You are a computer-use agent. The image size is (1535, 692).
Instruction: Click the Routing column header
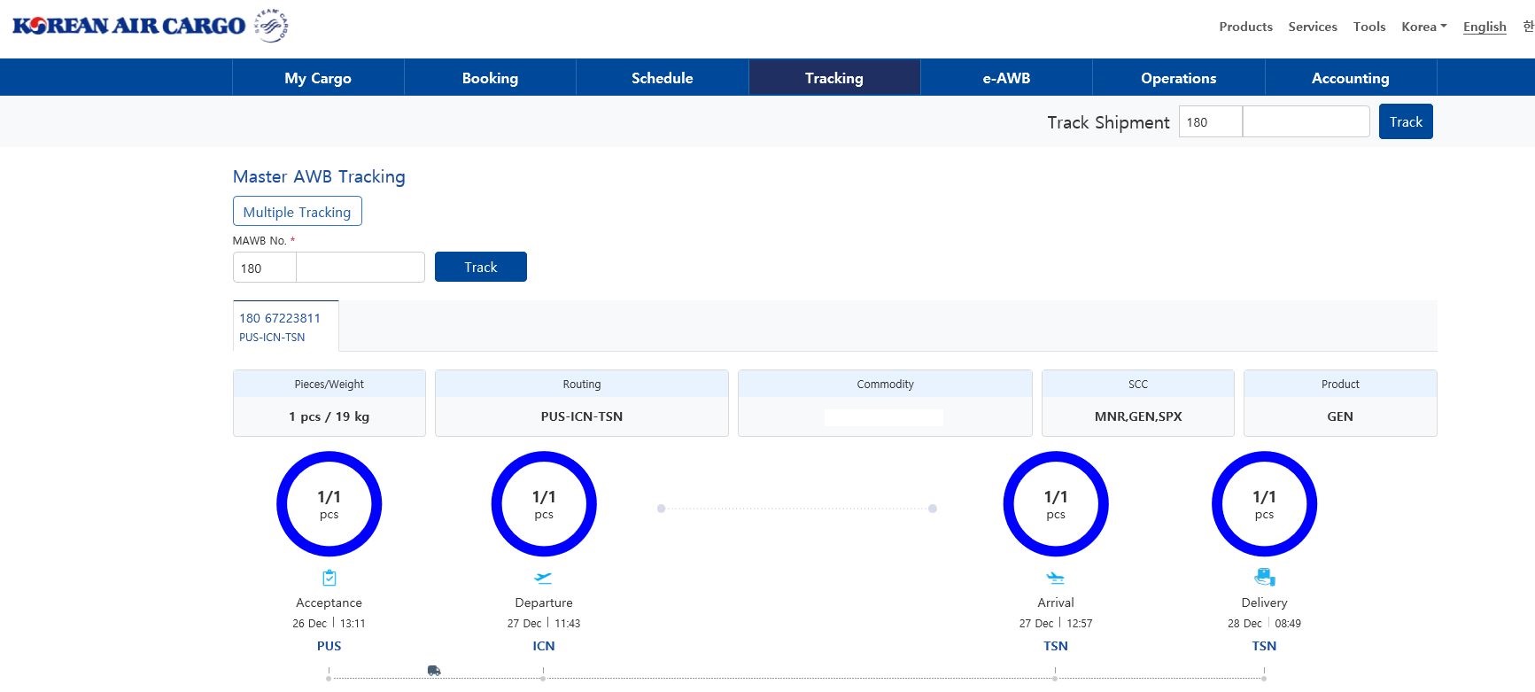pos(582,385)
